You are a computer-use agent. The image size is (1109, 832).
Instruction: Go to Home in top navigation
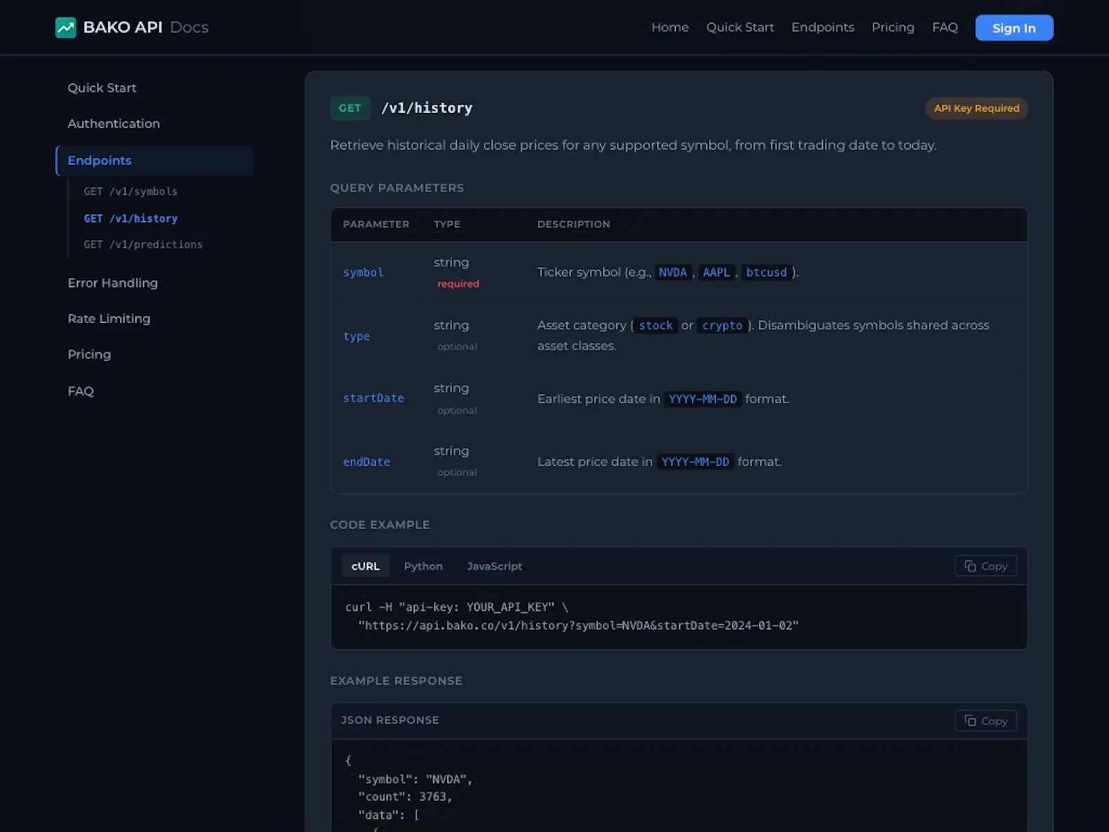coord(670,27)
